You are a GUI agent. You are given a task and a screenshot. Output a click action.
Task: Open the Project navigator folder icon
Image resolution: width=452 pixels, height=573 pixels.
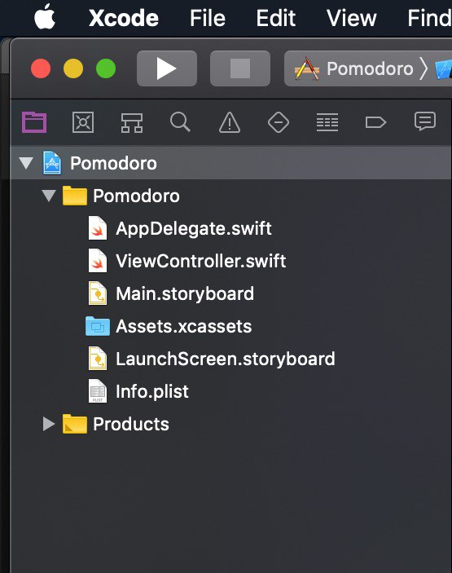pyautogui.click(x=34, y=122)
